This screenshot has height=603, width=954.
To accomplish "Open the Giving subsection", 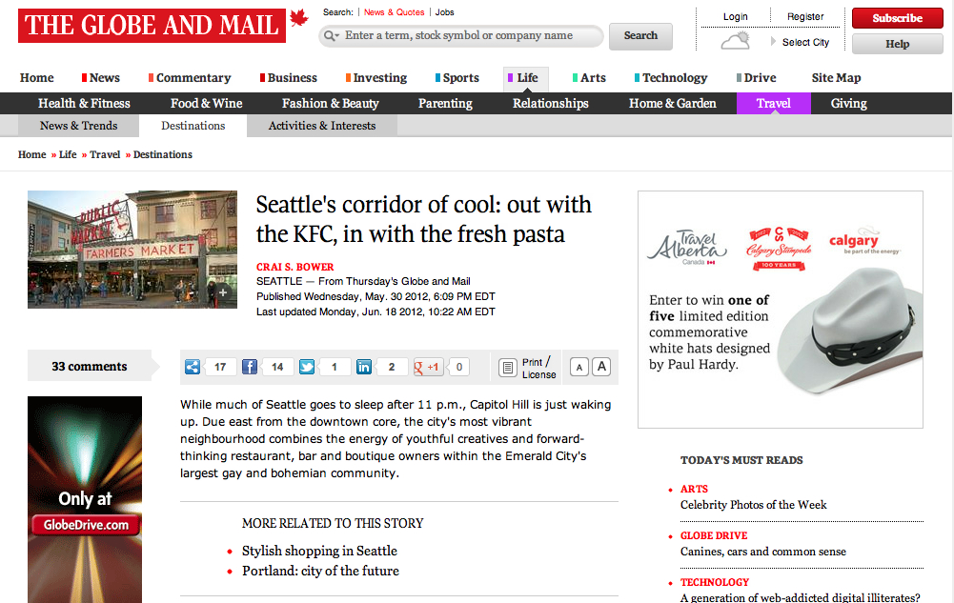I will [x=849, y=103].
